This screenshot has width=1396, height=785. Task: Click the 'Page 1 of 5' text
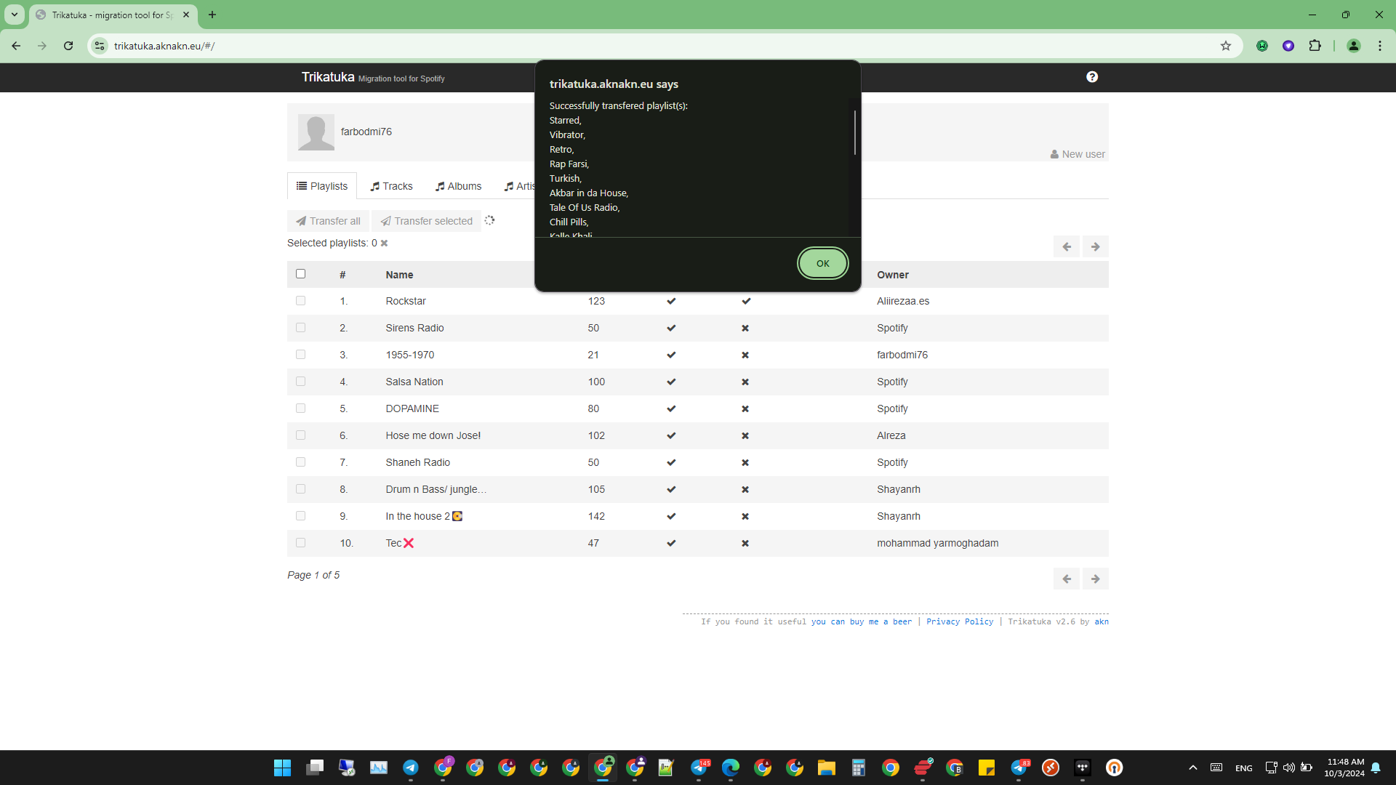[313, 575]
